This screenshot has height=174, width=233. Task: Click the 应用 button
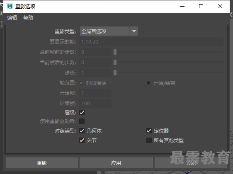(116, 163)
